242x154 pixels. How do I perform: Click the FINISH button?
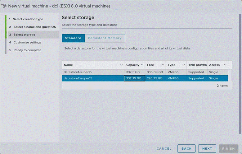click(x=228, y=149)
